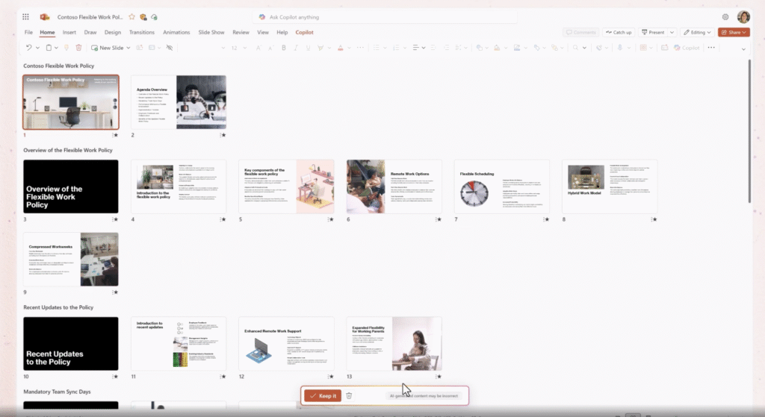The height and width of the screenshot is (417, 765).
Task: Open the paste options dropdown
Action: [x=56, y=48]
